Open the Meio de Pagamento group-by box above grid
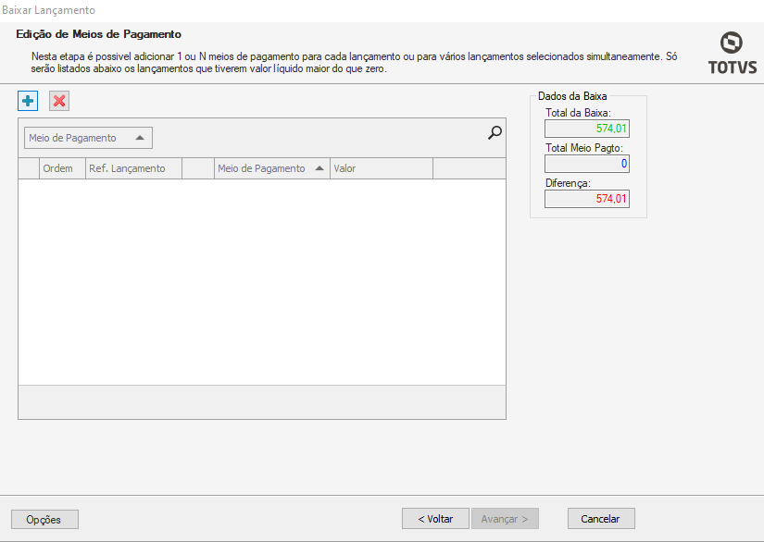The height and width of the screenshot is (542, 764). pos(88,138)
